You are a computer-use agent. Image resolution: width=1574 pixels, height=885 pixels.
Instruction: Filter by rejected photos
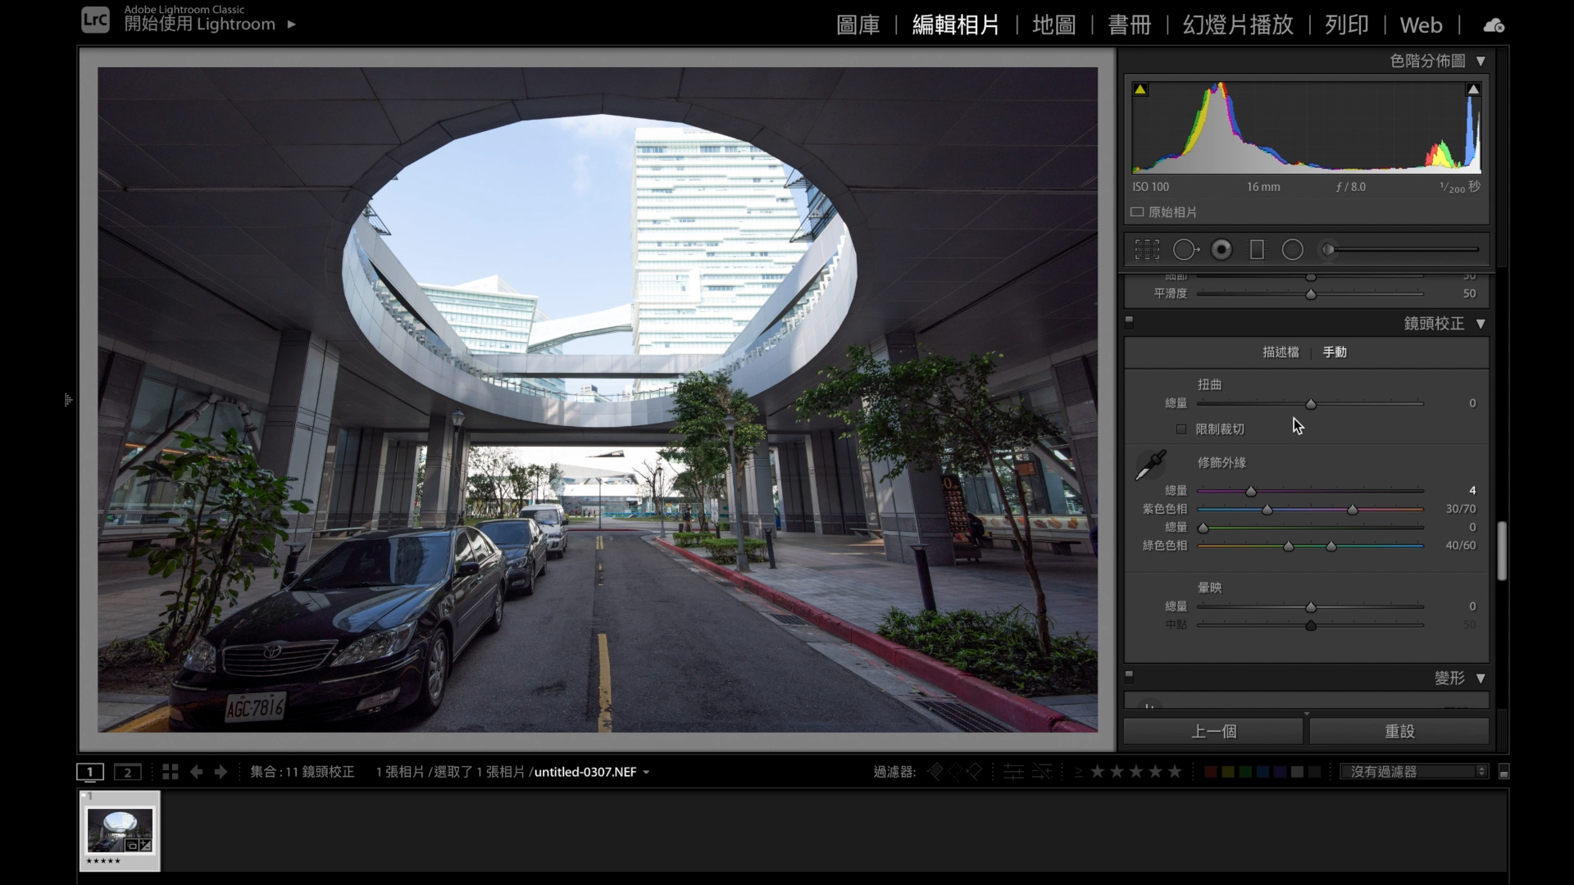click(974, 772)
